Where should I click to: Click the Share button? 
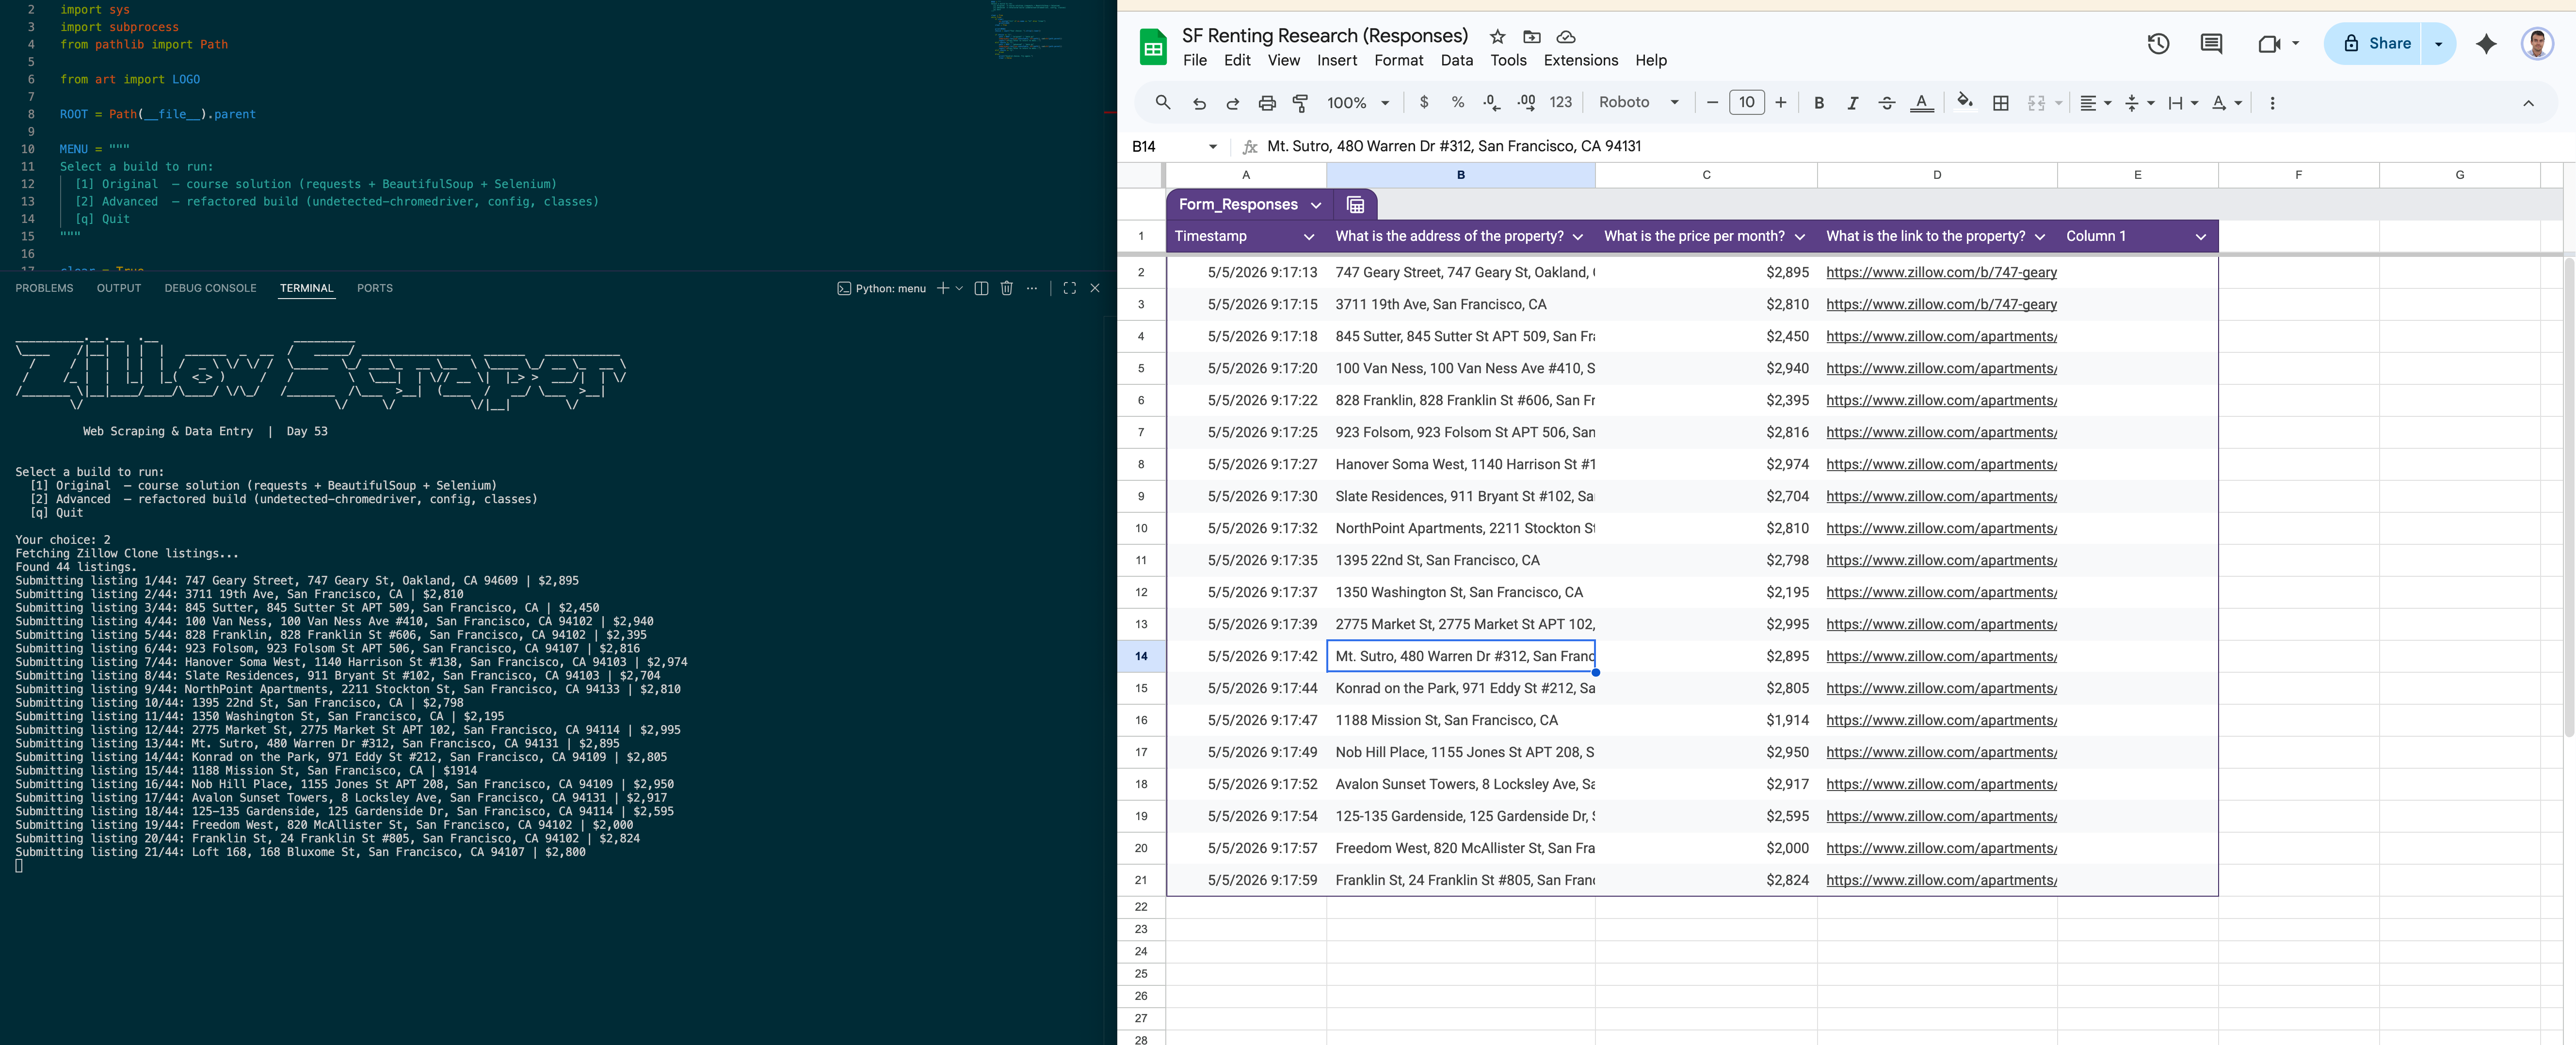pyautogui.click(x=2376, y=43)
